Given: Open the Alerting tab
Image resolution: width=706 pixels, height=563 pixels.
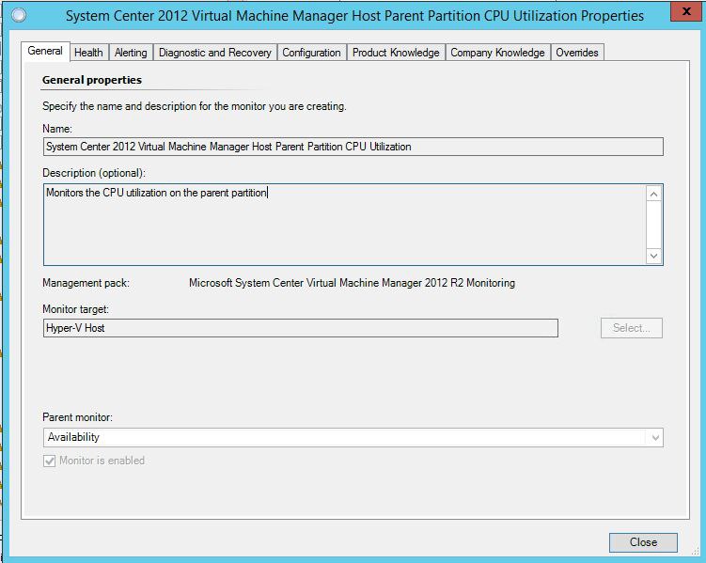Looking at the screenshot, I should 131,53.
